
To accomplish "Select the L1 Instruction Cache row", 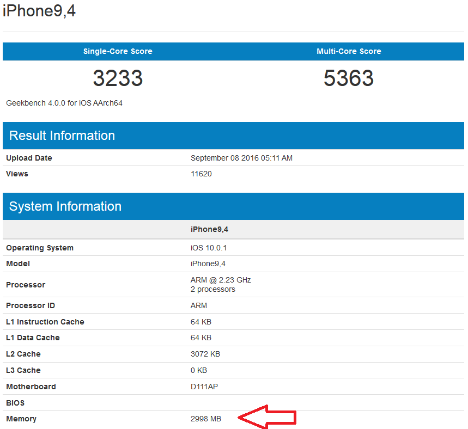I will pyautogui.click(x=45, y=322).
